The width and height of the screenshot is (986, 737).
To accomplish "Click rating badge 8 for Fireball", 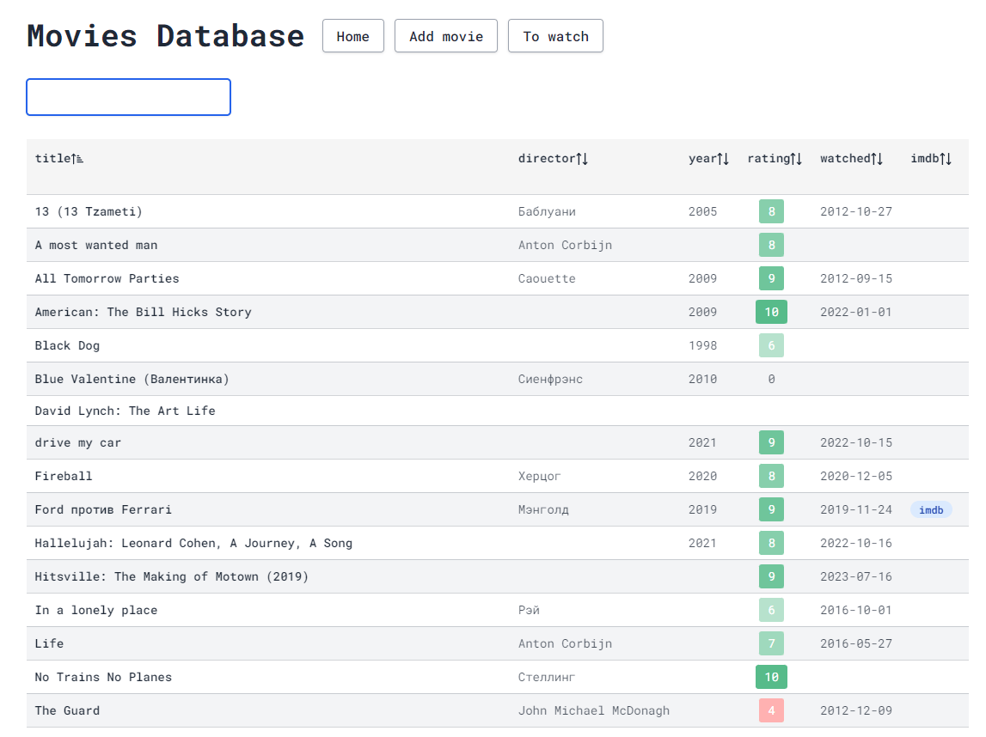I will pos(772,476).
